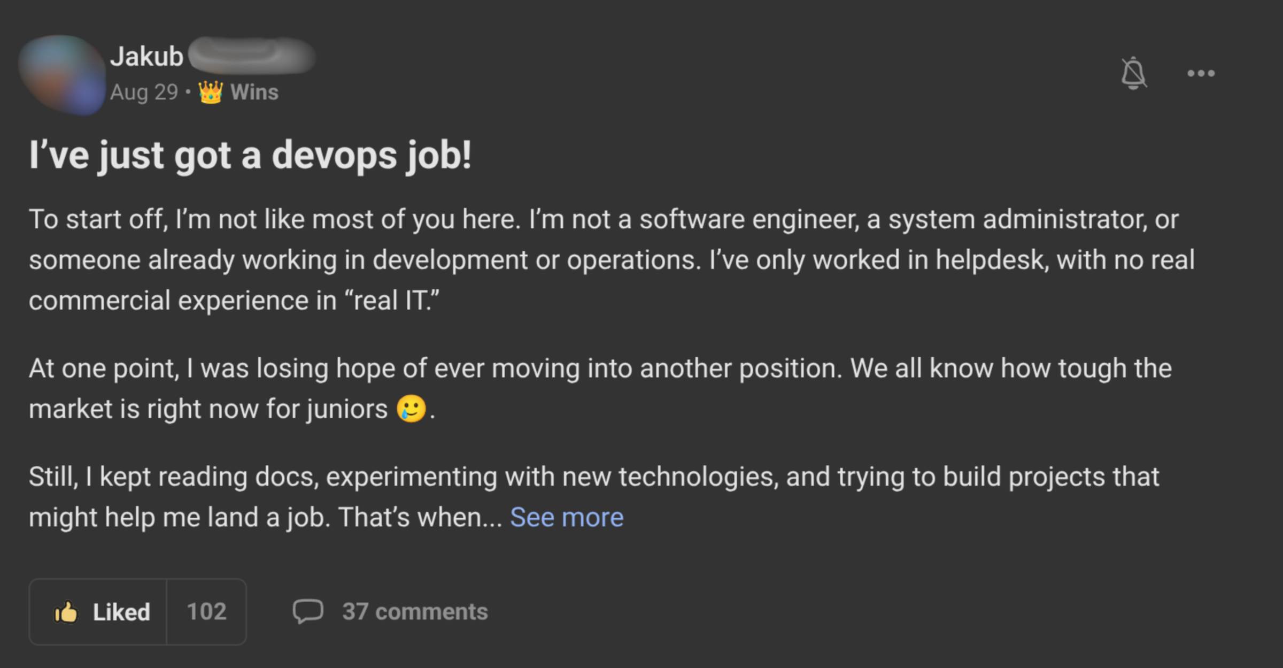Screen dimensions: 1283x668
Task: Click the blurred surname next to Jakub
Action: point(251,56)
